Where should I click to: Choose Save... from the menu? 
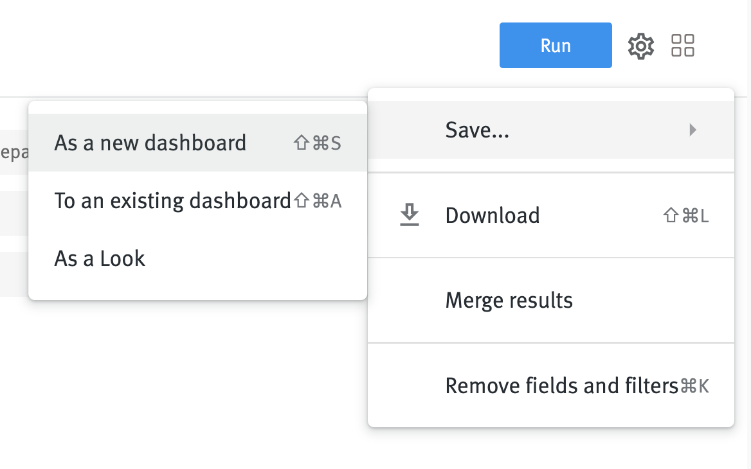[x=476, y=129]
